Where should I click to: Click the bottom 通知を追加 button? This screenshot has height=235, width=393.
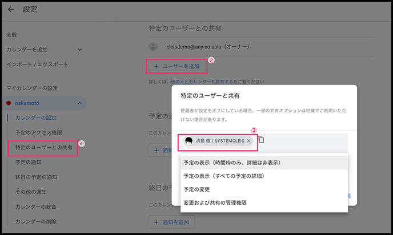(172, 222)
